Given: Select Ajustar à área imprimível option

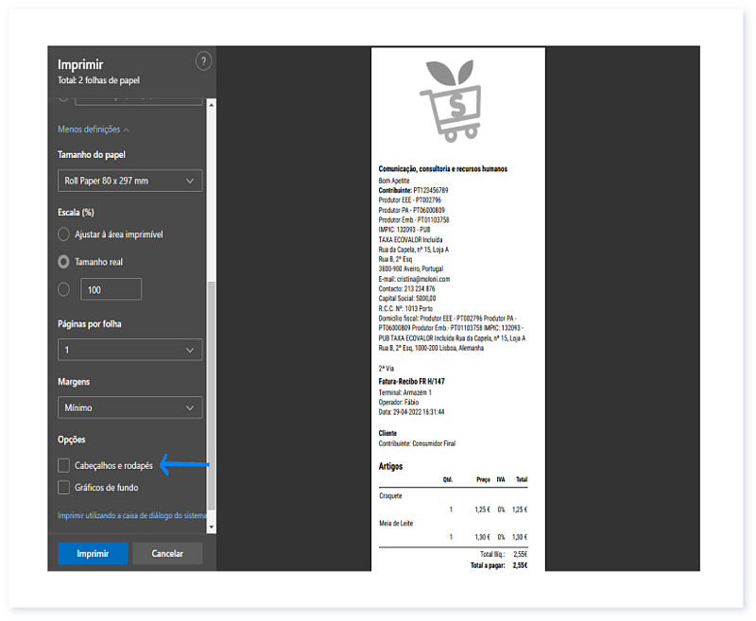Looking at the screenshot, I should coord(64,234).
